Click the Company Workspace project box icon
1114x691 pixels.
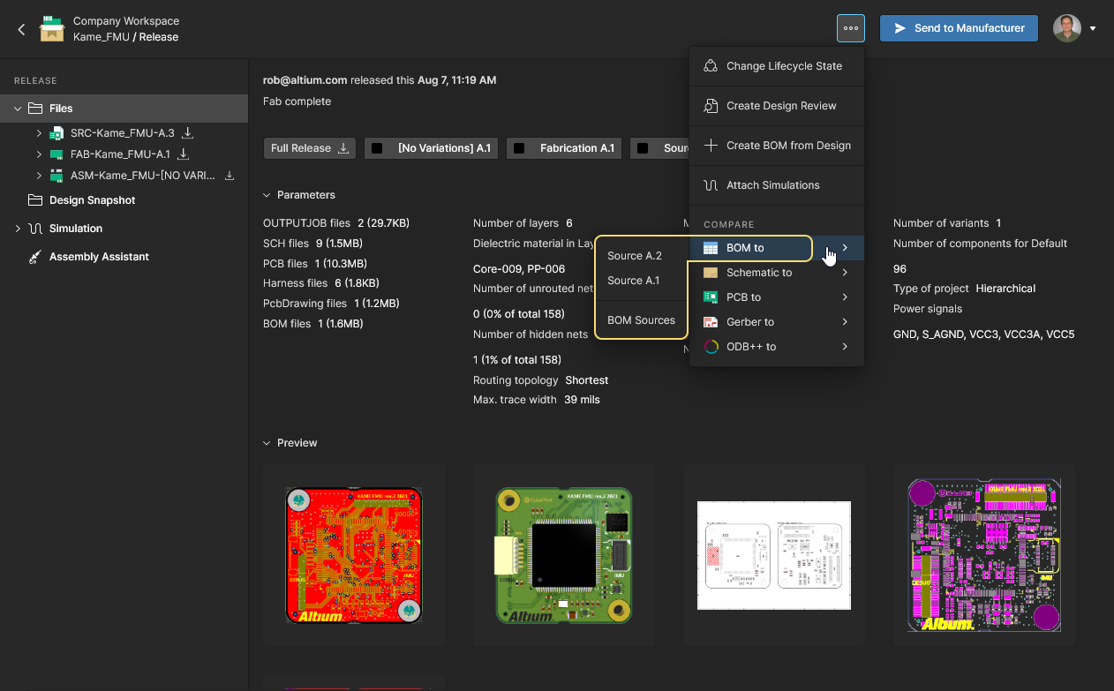(52, 29)
